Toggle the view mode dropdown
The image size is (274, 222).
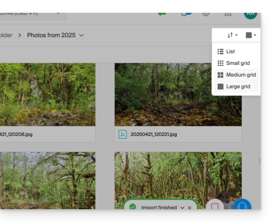coord(251,35)
